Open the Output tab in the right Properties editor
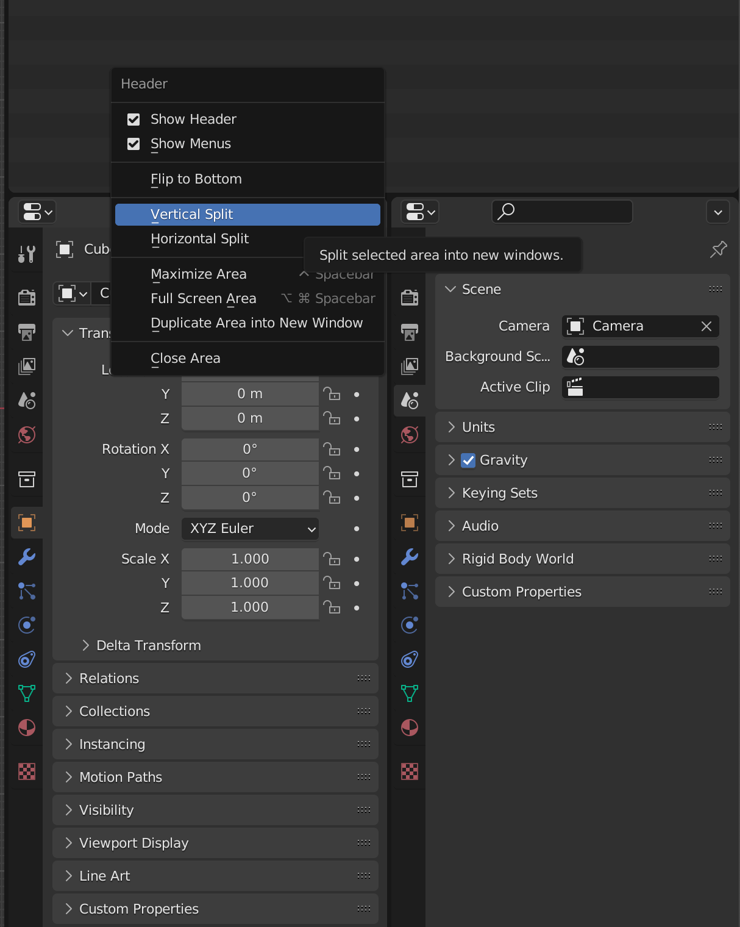Screen dimensions: 740x927 tap(410, 332)
